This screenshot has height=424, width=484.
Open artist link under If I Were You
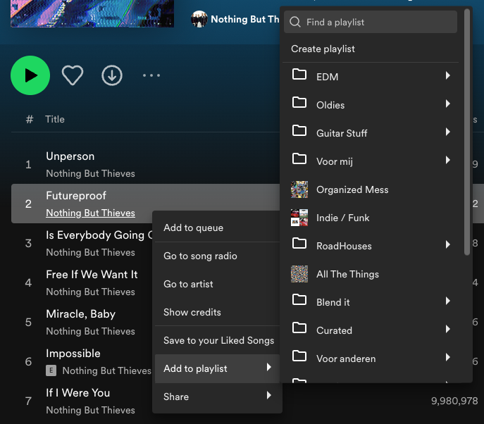[90, 410]
